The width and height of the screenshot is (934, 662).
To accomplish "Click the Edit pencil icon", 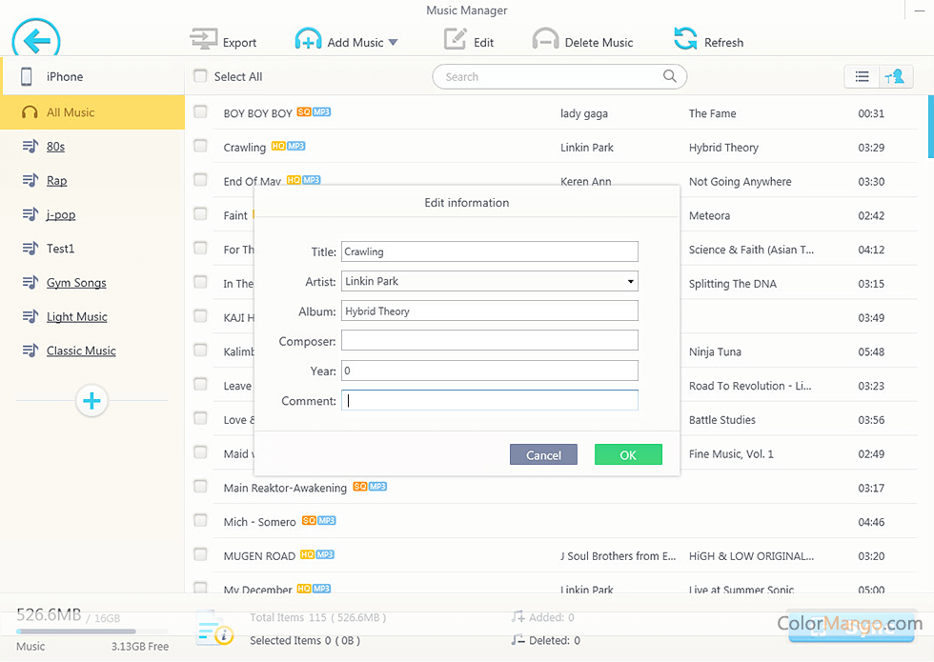I will 455,39.
